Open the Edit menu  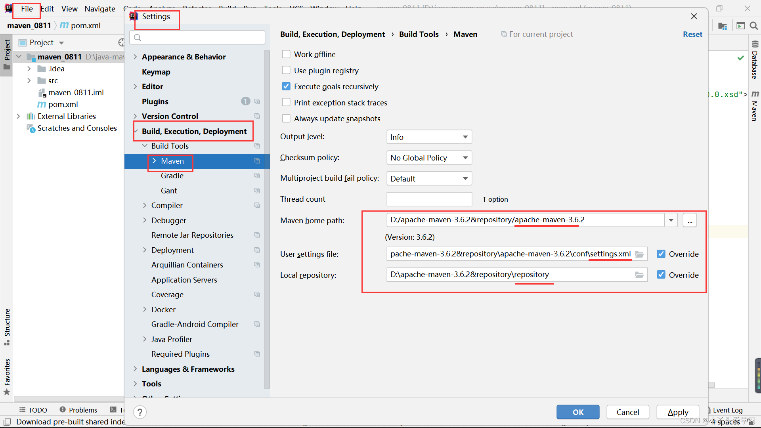click(x=47, y=9)
